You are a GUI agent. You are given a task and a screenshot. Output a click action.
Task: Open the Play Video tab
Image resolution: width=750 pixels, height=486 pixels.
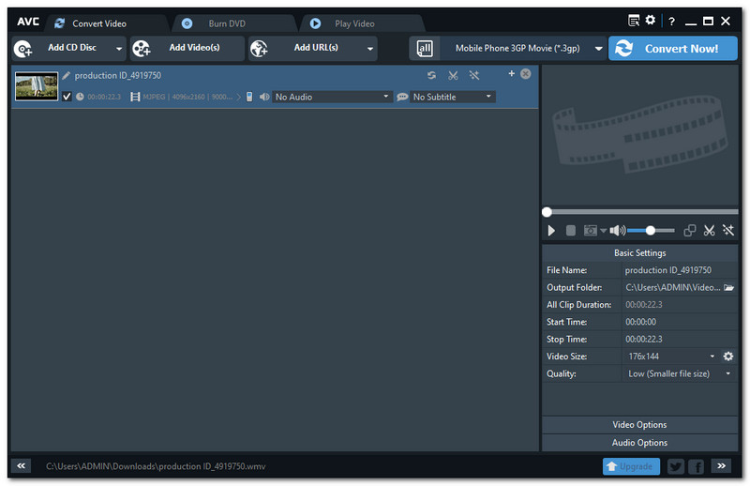355,23
